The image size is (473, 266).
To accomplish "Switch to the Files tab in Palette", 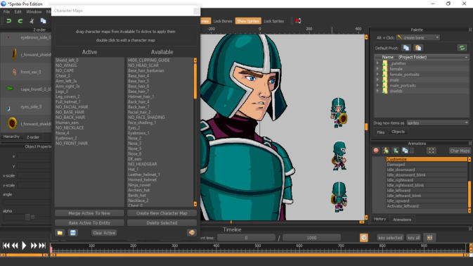I will click(x=381, y=132).
